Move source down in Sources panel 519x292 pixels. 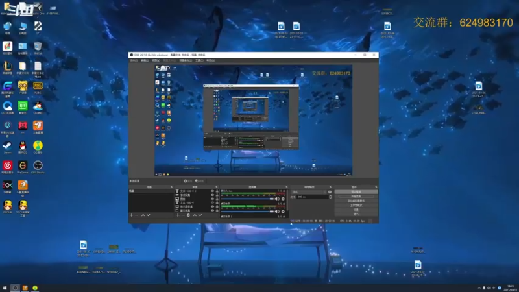[x=200, y=215]
